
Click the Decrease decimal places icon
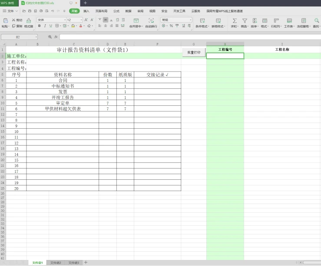pos(189,26)
